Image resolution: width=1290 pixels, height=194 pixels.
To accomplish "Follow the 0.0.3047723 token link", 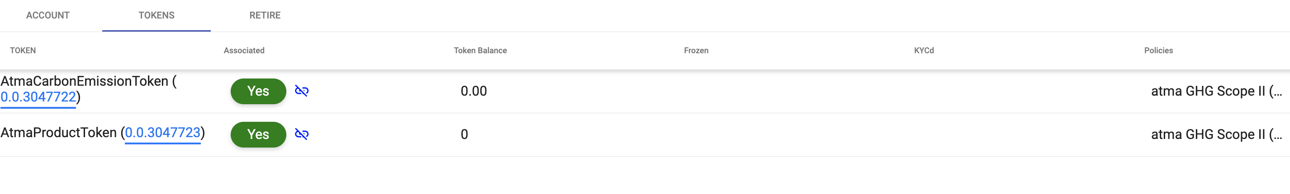I will pos(162,133).
